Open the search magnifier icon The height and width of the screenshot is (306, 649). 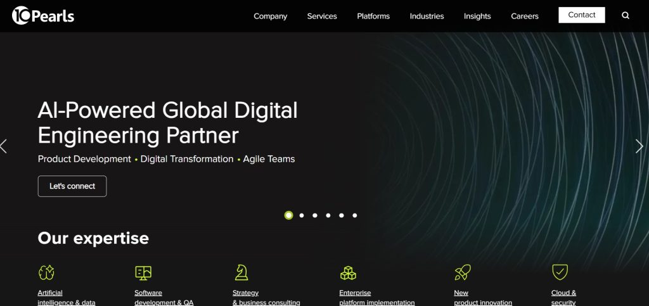pos(626,15)
